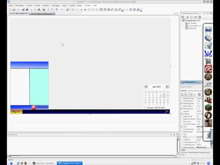Open Solution Explorer window position dropdown

(x=204, y=13)
